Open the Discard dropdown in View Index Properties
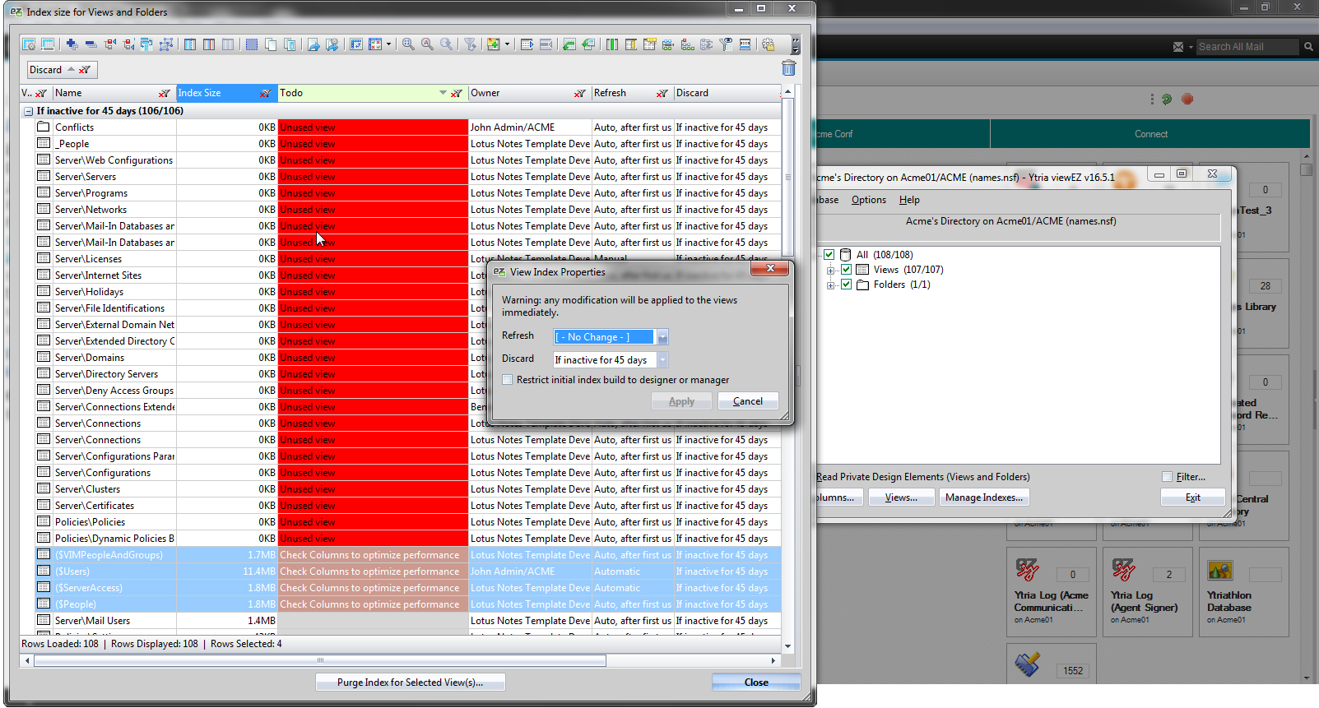 point(662,360)
